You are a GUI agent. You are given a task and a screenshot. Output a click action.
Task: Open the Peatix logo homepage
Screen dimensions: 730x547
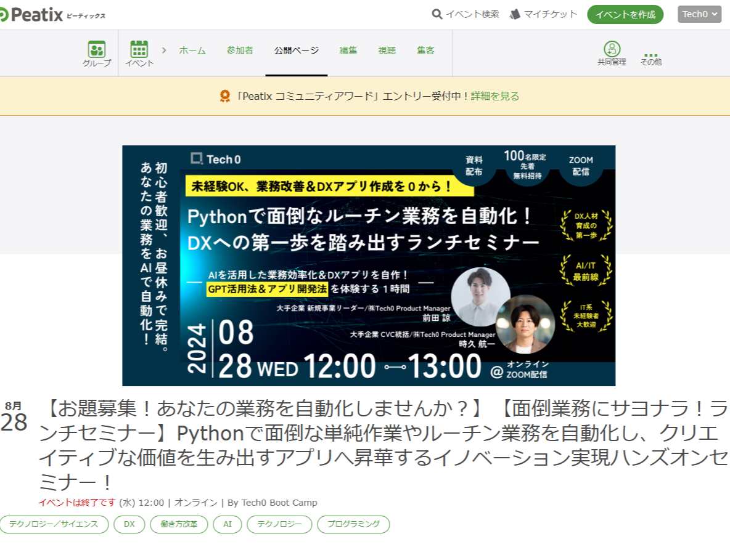pyautogui.click(x=52, y=15)
